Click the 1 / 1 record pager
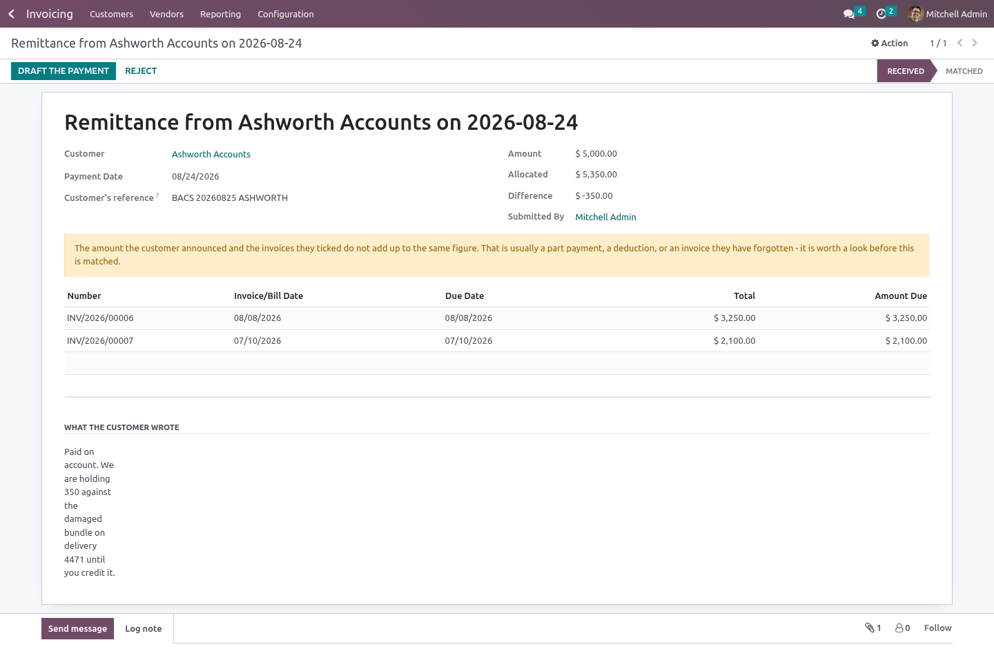 tap(938, 43)
